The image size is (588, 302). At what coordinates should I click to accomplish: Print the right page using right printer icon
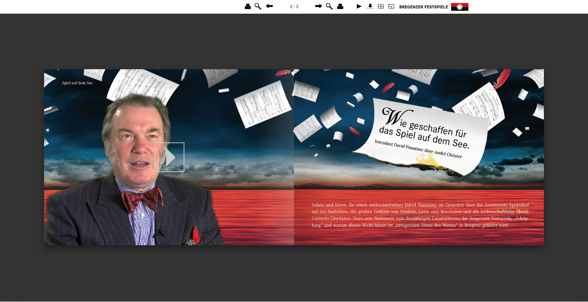point(340,6)
